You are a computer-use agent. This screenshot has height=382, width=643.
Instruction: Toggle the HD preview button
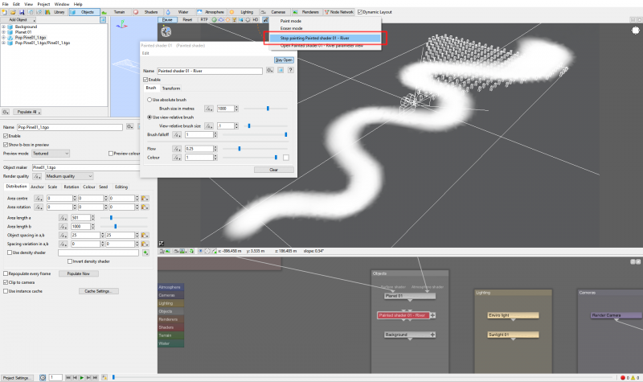(x=256, y=19)
